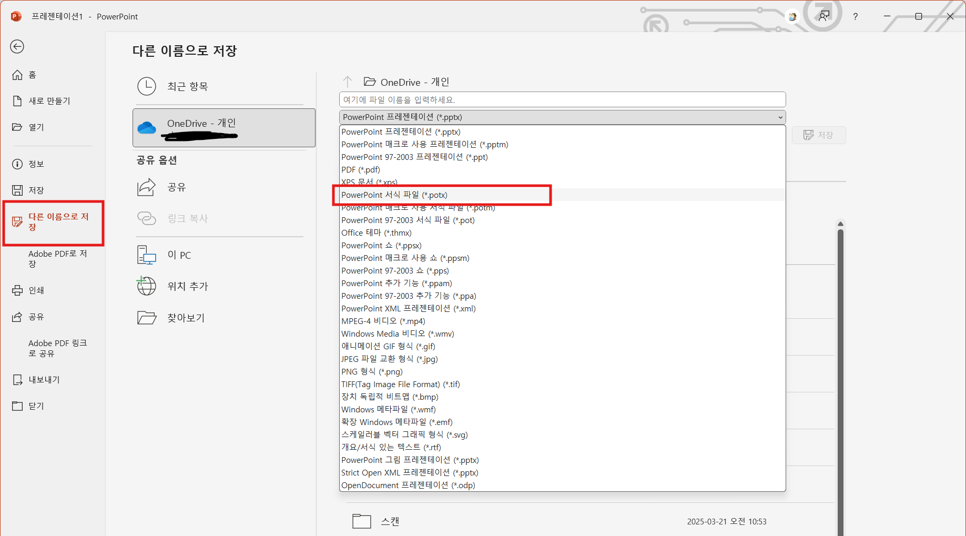Click the globe icon for 위치 추가
This screenshot has height=536, width=966.
[146, 286]
